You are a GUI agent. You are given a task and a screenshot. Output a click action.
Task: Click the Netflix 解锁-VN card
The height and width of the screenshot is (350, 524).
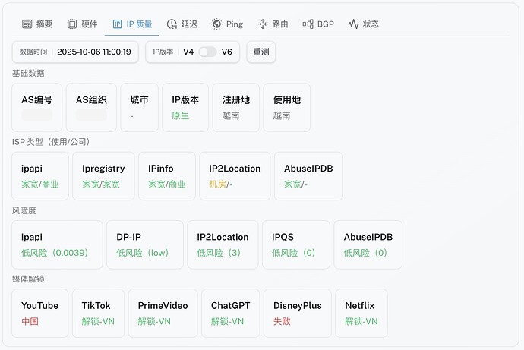[x=361, y=314]
